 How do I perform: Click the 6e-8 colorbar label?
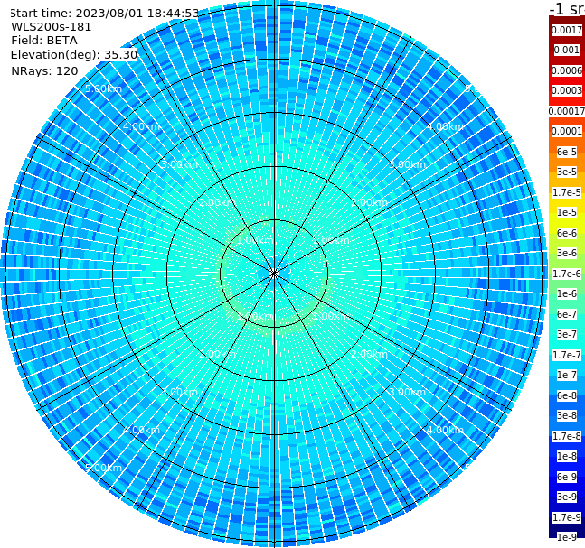pyautogui.click(x=567, y=395)
